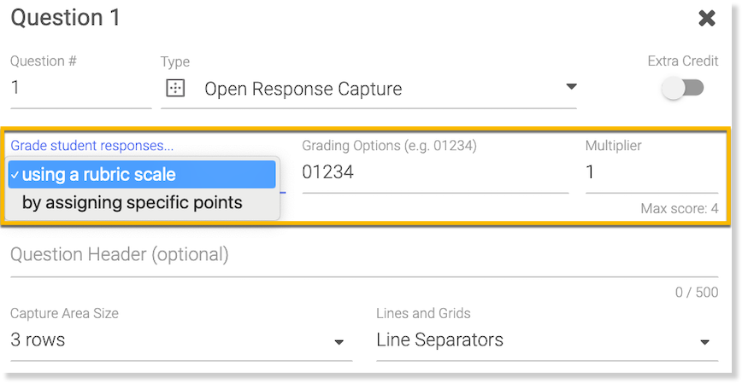Click the '3 rows' capture size value
This screenshot has width=742, height=383.
pyautogui.click(x=38, y=340)
